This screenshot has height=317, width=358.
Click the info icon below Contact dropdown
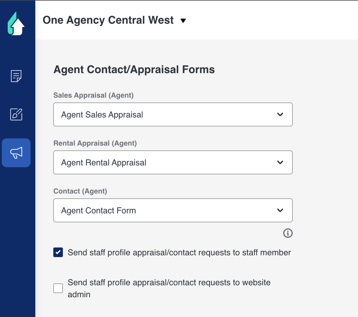(x=288, y=233)
